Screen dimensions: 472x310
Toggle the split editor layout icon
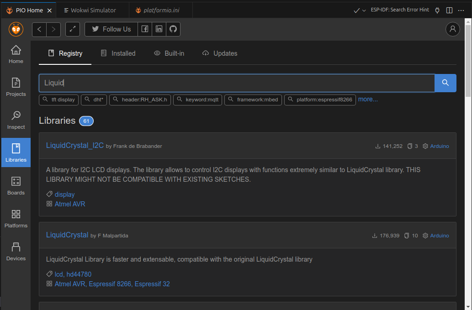click(x=449, y=10)
